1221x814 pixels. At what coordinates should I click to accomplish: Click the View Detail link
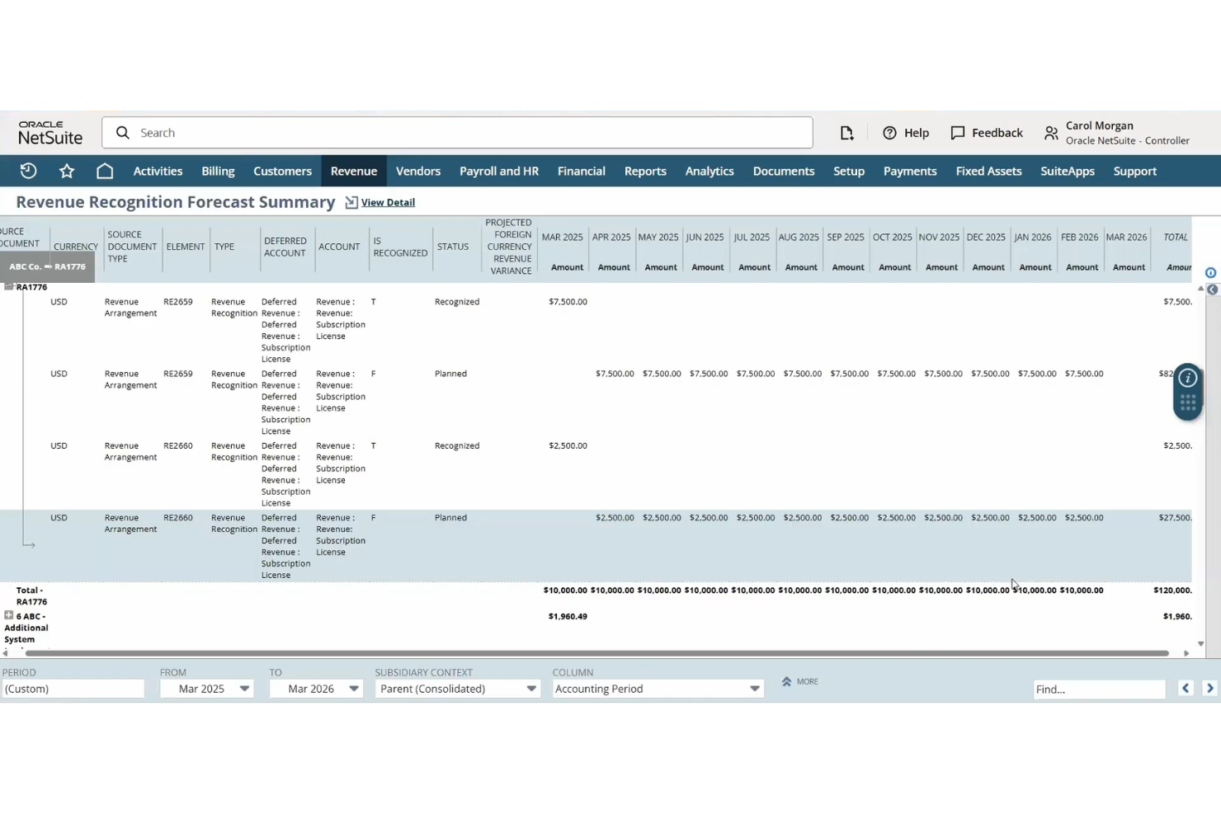(387, 202)
